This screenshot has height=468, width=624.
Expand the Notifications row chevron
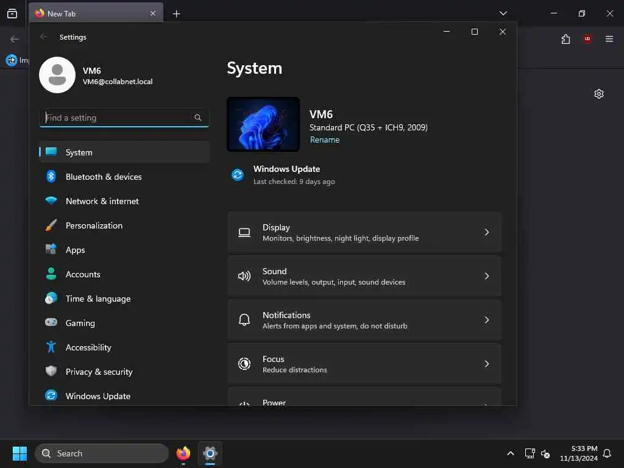click(486, 319)
